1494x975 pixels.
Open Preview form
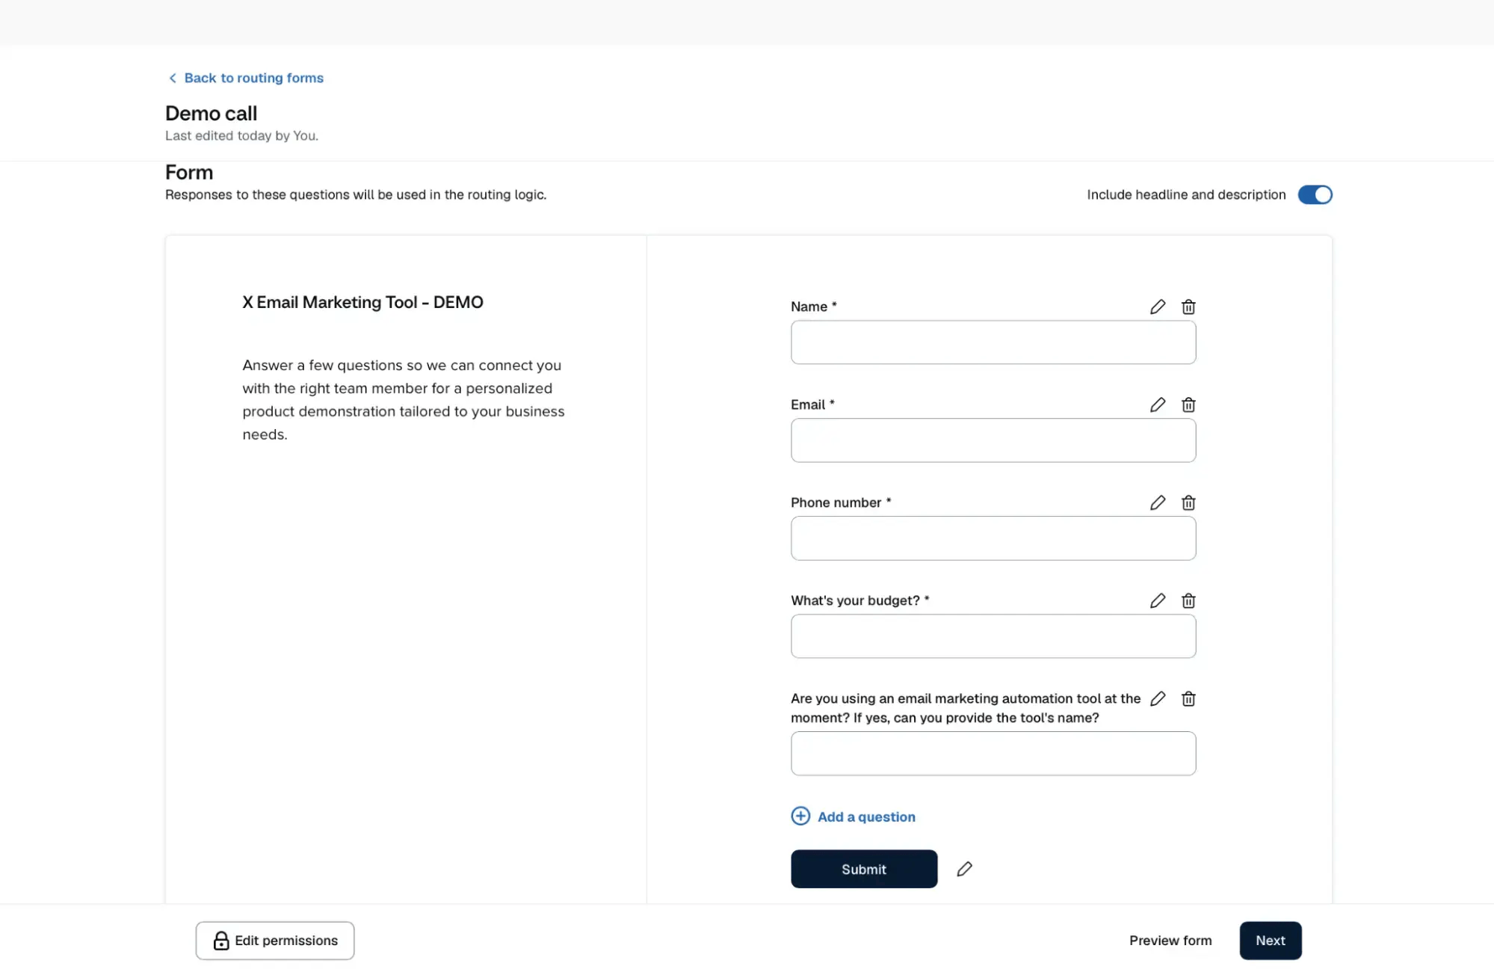coord(1170,941)
